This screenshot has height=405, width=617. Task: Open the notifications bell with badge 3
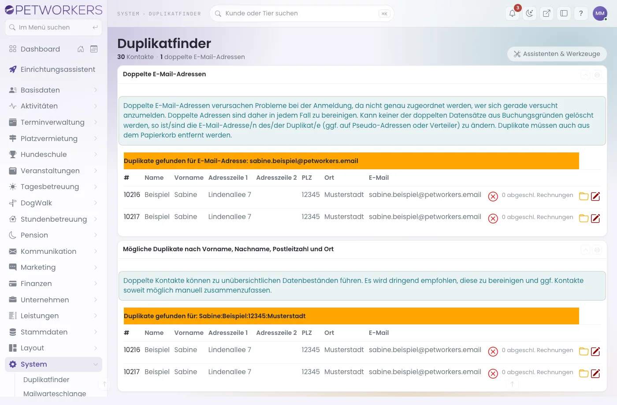click(512, 13)
